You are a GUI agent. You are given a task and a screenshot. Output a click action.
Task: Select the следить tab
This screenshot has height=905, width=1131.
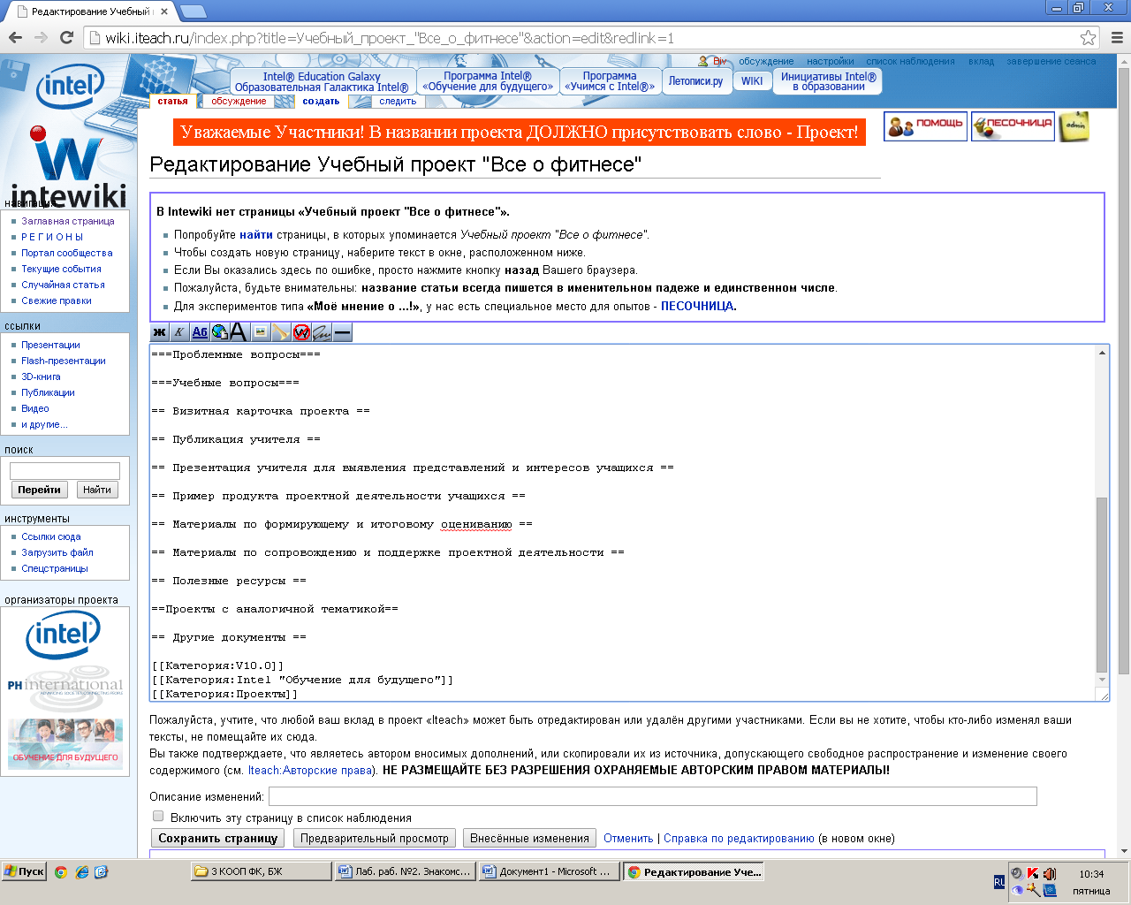[398, 101]
